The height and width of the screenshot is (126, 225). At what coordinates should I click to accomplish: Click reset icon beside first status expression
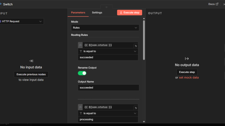136,46
